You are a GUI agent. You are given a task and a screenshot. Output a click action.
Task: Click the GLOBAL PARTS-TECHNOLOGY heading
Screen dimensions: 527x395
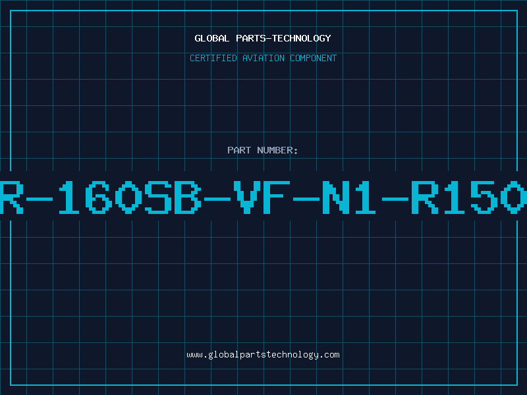tap(263, 38)
